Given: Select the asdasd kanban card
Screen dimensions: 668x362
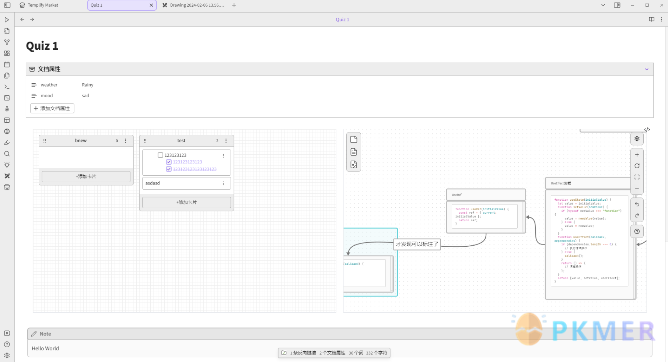Looking at the screenshot, I should coord(186,183).
